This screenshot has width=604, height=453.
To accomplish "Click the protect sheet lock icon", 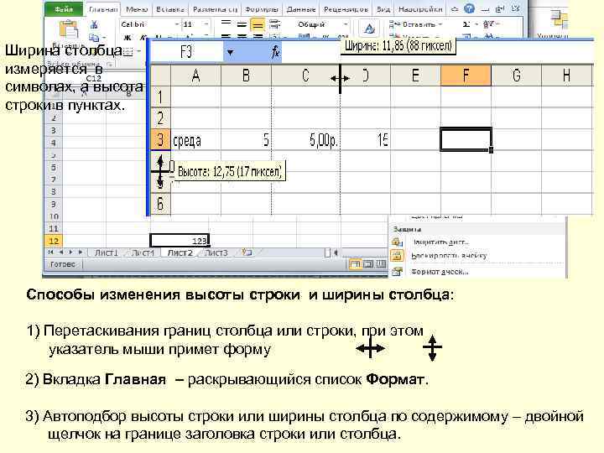I will pos(397,242).
